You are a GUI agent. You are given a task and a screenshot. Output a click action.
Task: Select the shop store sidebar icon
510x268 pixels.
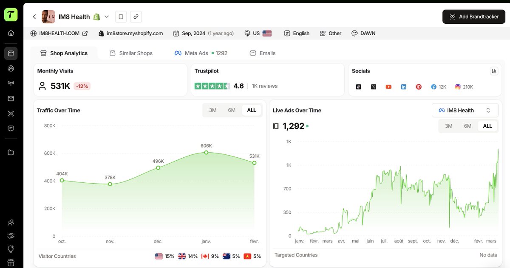[x=11, y=53]
